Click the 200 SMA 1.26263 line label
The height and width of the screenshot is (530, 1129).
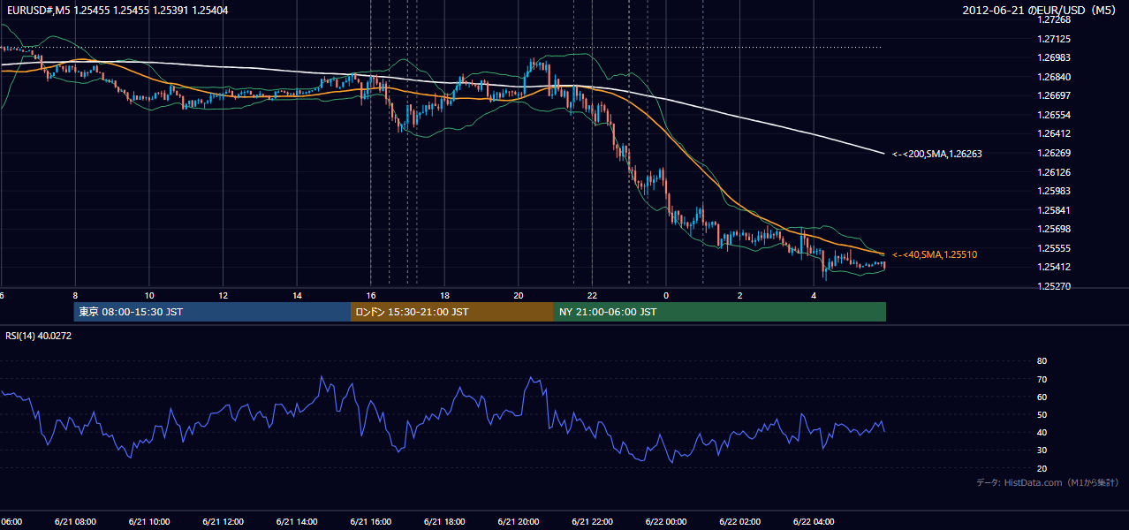click(x=937, y=154)
